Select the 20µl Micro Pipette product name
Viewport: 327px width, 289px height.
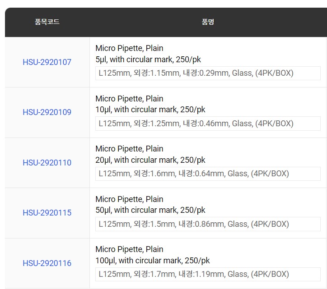150,154
